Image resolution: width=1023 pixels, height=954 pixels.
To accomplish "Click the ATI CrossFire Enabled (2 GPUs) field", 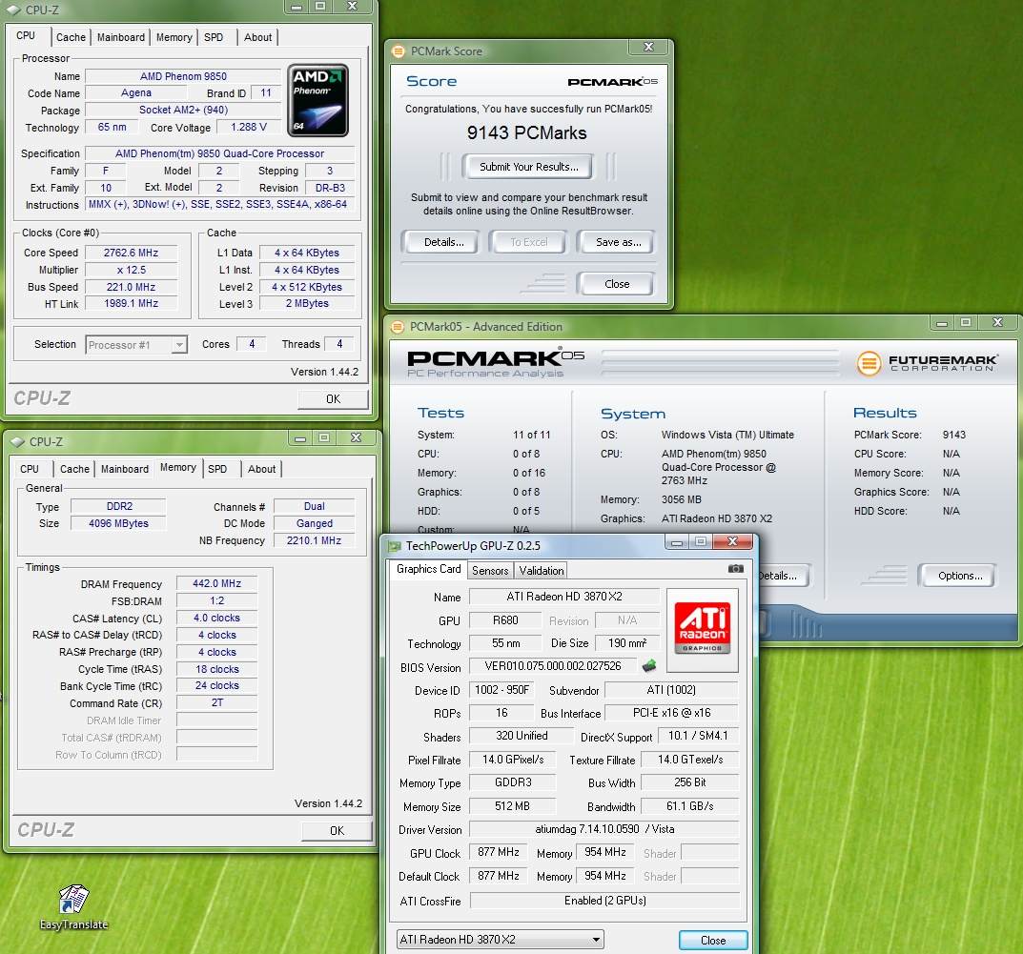I will [604, 901].
